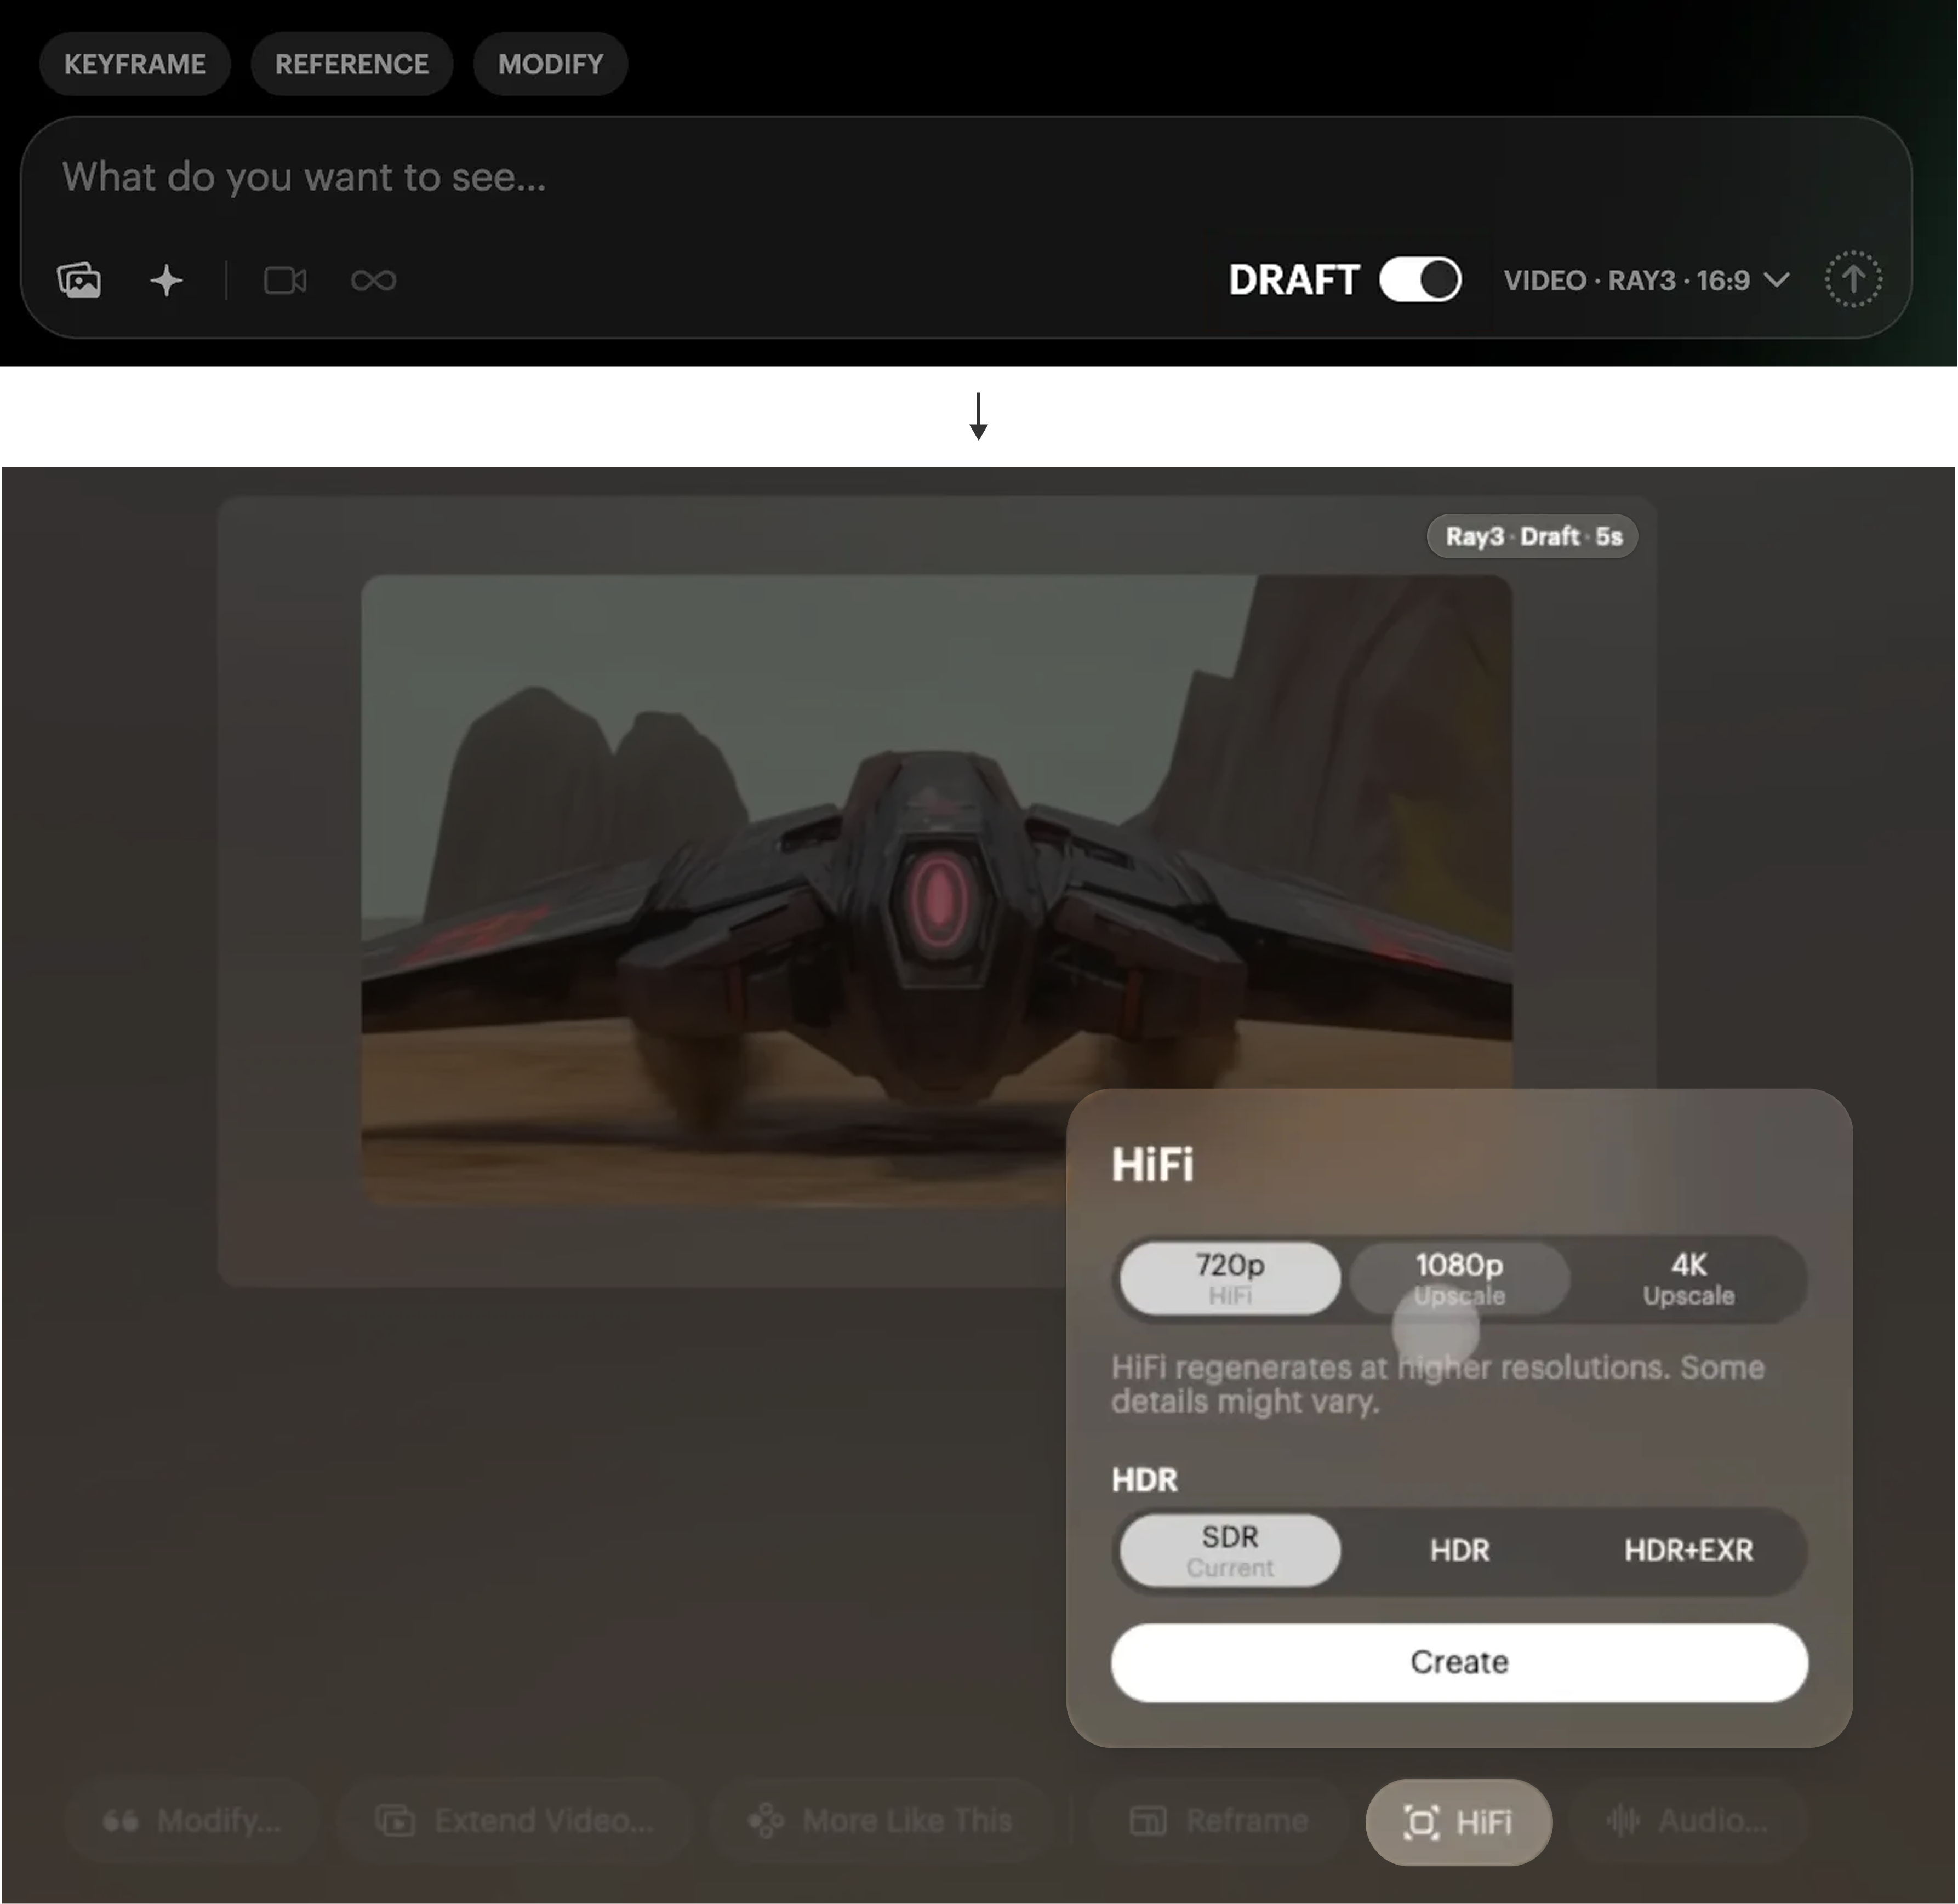Open the Extend Video options
The image size is (1958, 1904).
(515, 1821)
